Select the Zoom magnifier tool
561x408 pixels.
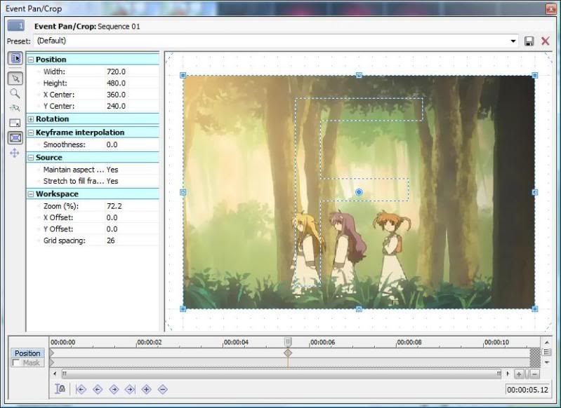coord(15,94)
